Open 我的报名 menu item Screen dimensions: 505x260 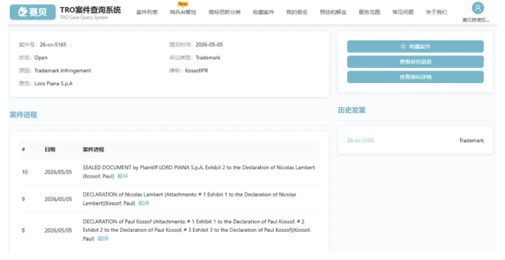click(x=297, y=12)
